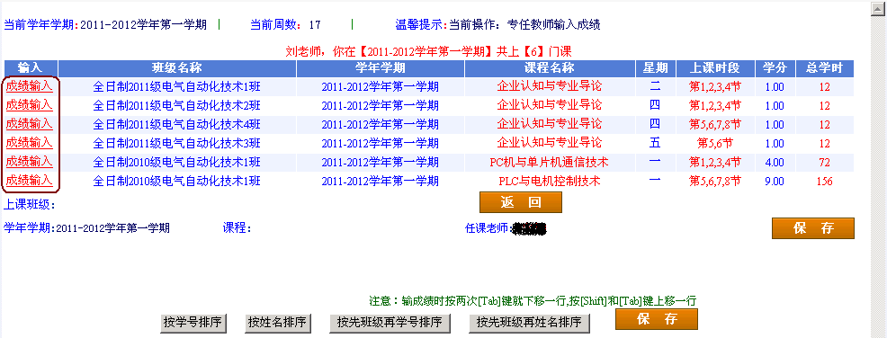Screen dimensions: 887x338
Task: Open 成绩输入 for 2011级电气自动化技术3班
Action: click(30, 143)
